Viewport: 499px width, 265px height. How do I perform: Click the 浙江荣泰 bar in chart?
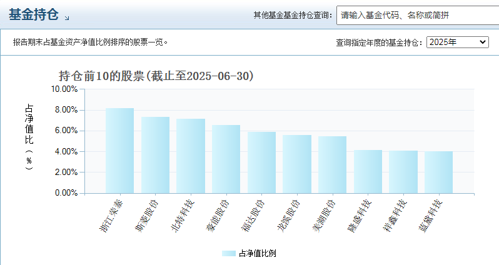tap(119, 151)
